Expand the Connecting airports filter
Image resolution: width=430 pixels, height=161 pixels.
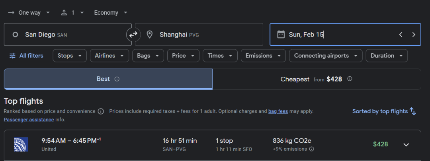tap(326, 56)
